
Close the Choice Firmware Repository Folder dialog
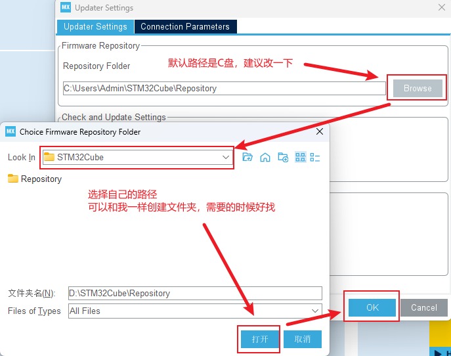[320, 131]
